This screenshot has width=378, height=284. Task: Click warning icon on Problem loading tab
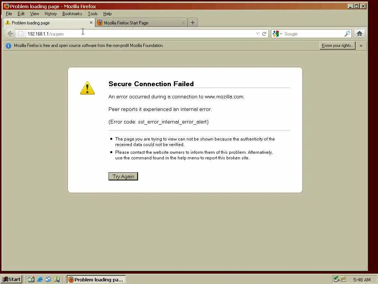(x=8, y=23)
